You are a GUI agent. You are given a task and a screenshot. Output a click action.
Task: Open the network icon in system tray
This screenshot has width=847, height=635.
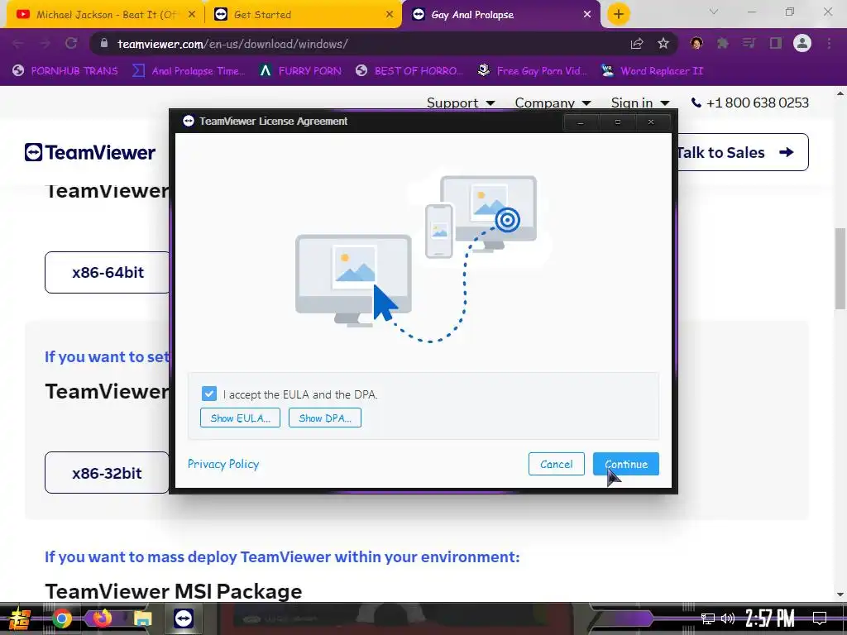coord(707,618)
